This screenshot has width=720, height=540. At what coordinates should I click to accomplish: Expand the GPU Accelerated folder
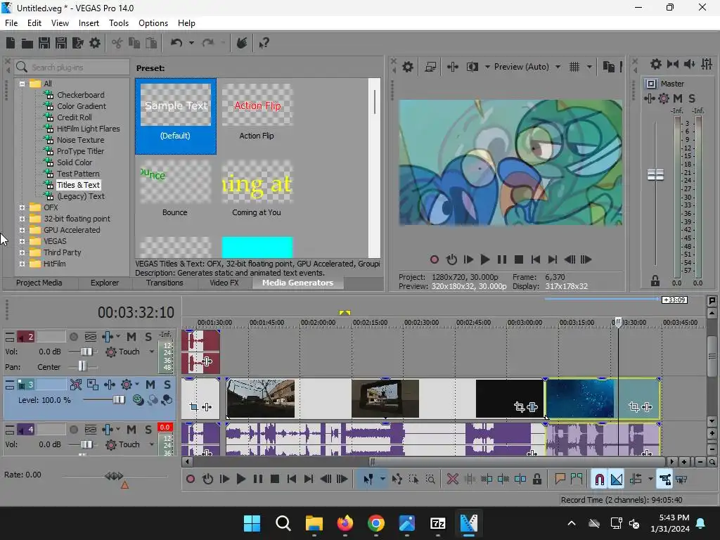pos(22,230)
